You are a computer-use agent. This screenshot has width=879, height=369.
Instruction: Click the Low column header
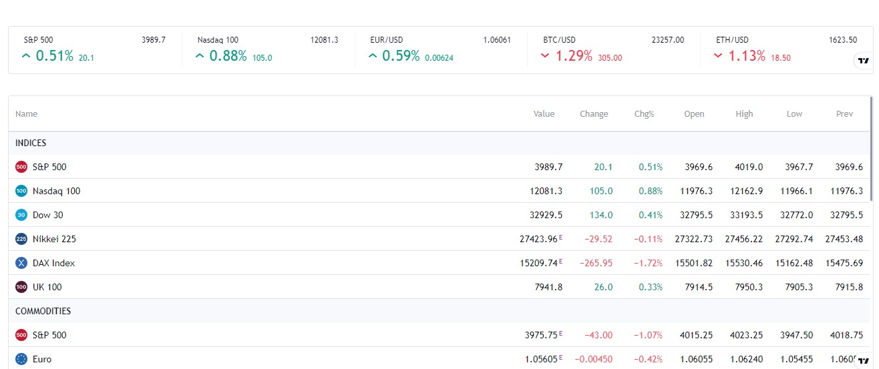click(794, 114)
